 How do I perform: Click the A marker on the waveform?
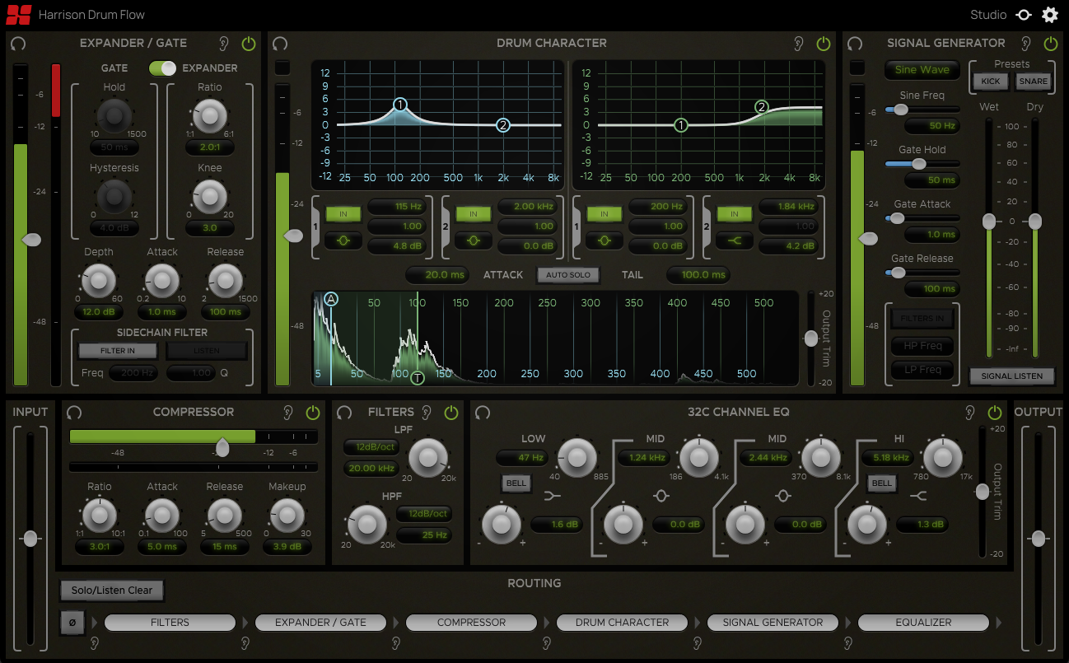(x=331, y=299)
